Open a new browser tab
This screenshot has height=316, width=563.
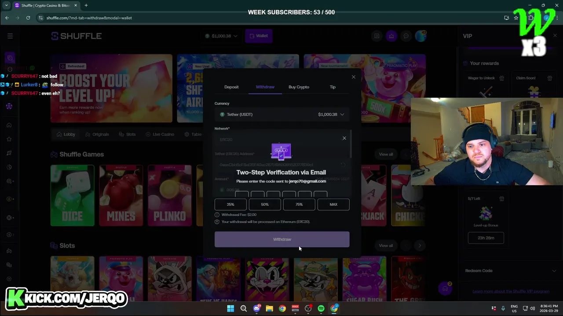[86, 5]
